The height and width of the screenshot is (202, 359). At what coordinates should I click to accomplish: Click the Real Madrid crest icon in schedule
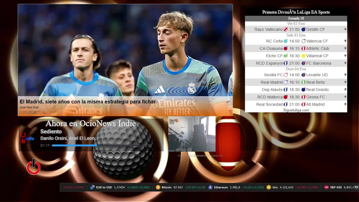tap(286, 82)
